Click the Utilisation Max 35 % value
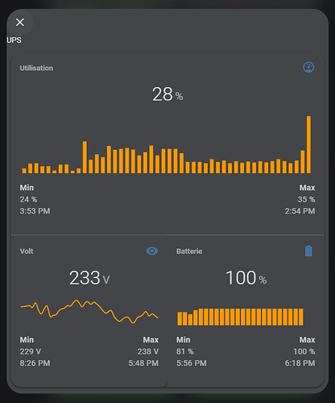Image resolution: width=335 pixels, height=403 pixels. coord(306,199)
